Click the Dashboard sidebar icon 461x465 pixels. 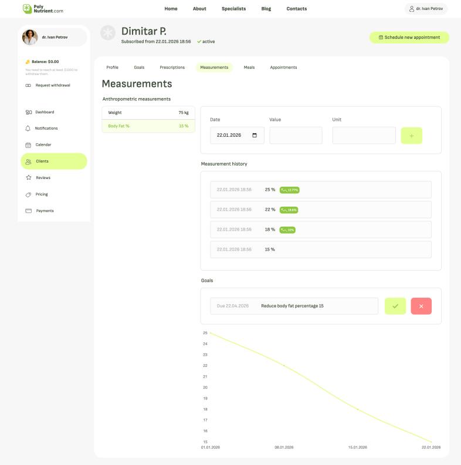(28, 112)
